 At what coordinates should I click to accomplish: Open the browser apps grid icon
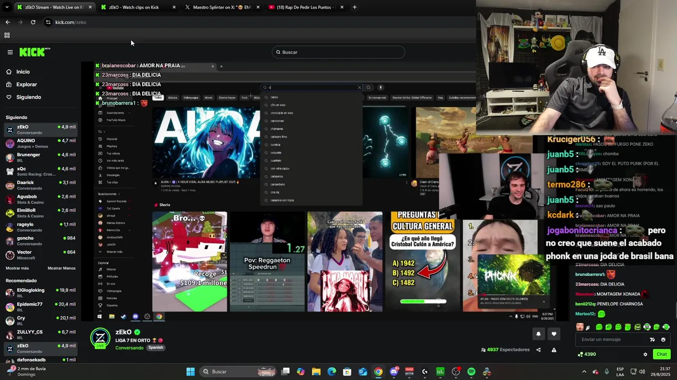(7, 35)
